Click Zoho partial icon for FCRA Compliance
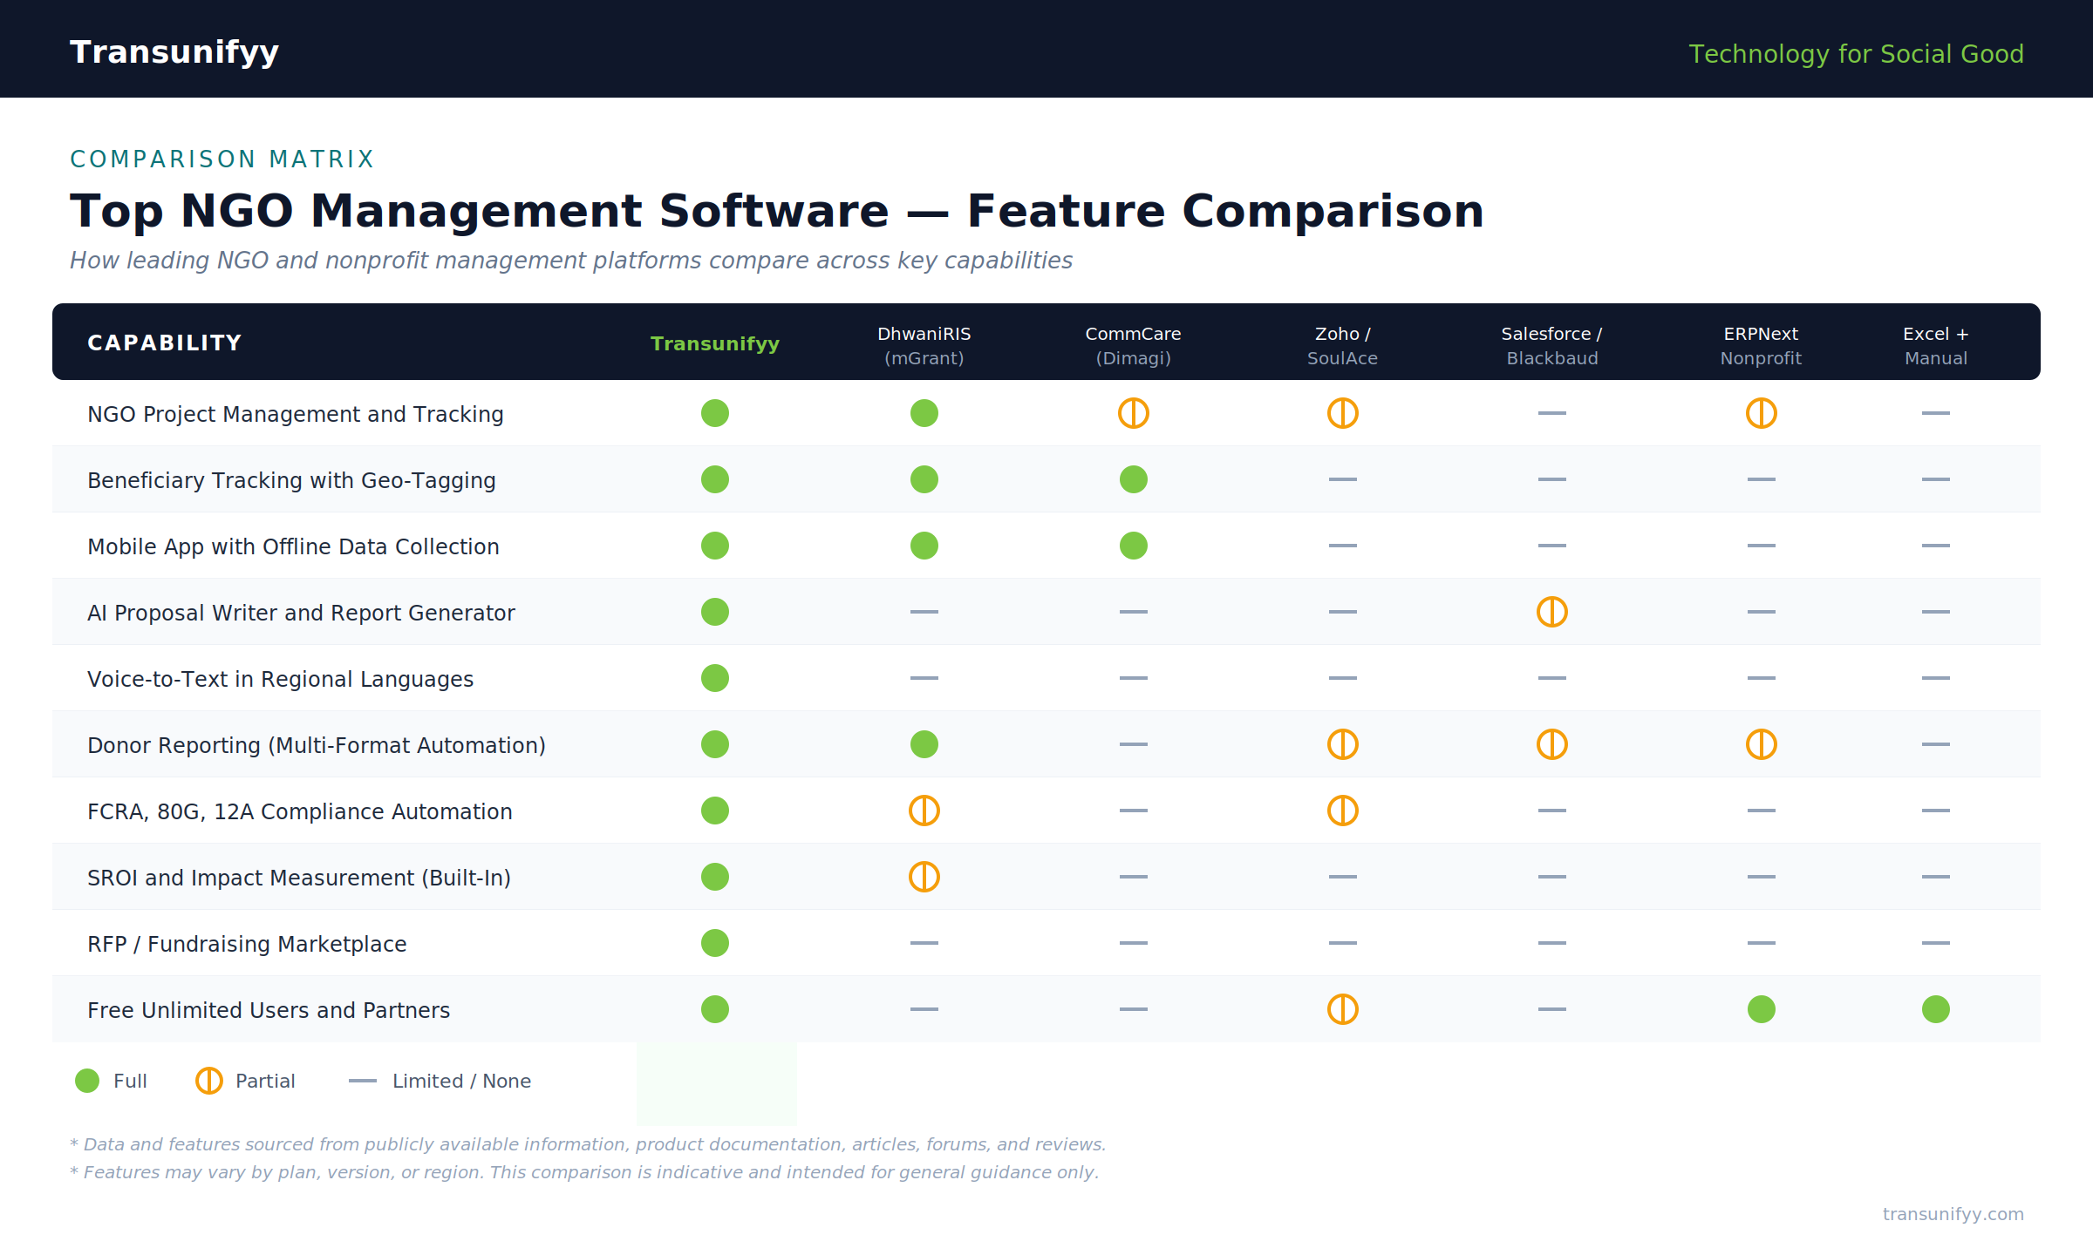The width and height of the screenshot is (2093, 1255). pos(1343,811)
